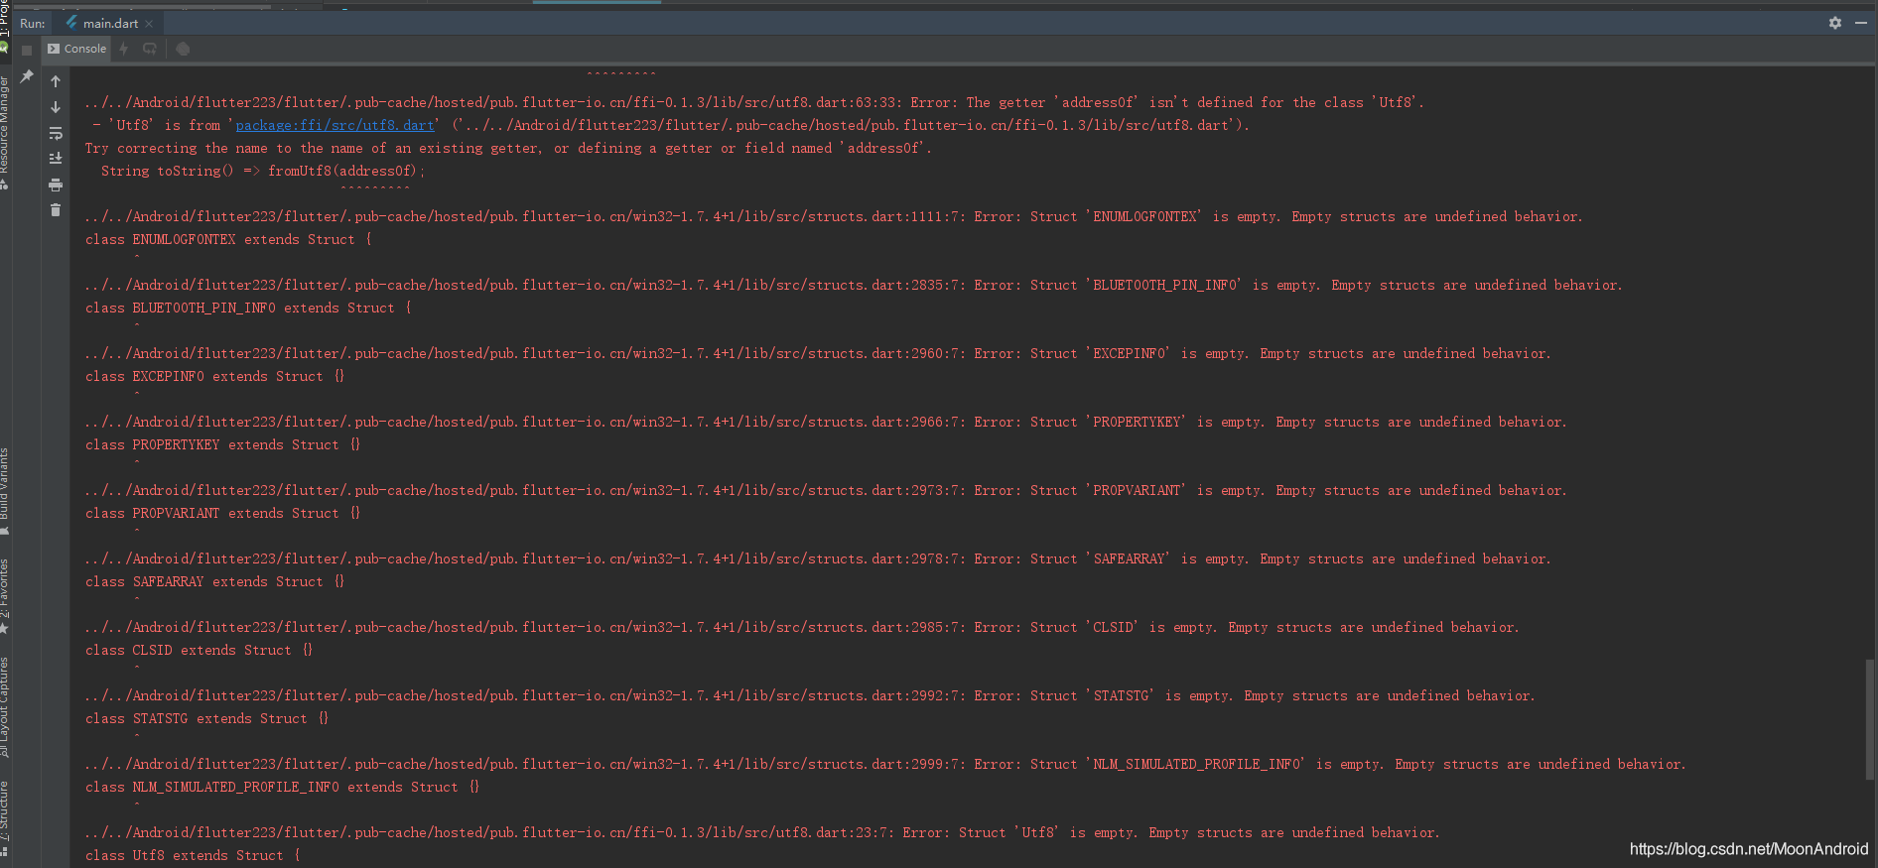This screenshot has width=1878, height=868.
Task: Click structs.dart:2985:7 CLSID error line
Action: click(x=802, y=627)
